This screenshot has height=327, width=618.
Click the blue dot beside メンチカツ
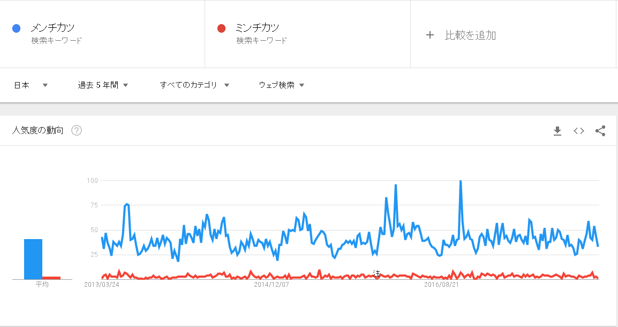click(x=16, y=28)
